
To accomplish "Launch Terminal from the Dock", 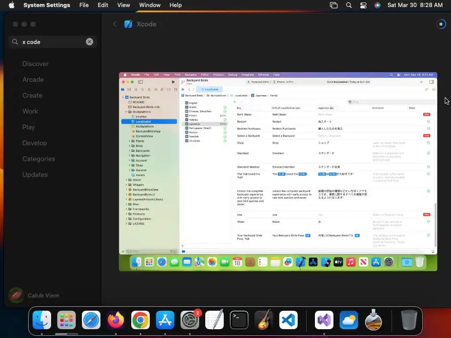I will pos(239,320).
